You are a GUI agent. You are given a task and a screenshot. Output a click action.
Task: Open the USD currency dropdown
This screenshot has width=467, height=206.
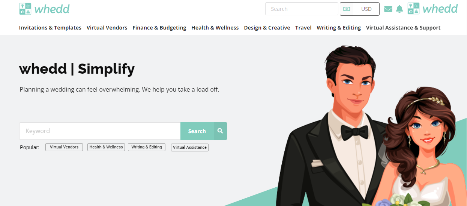click(359, 9)
